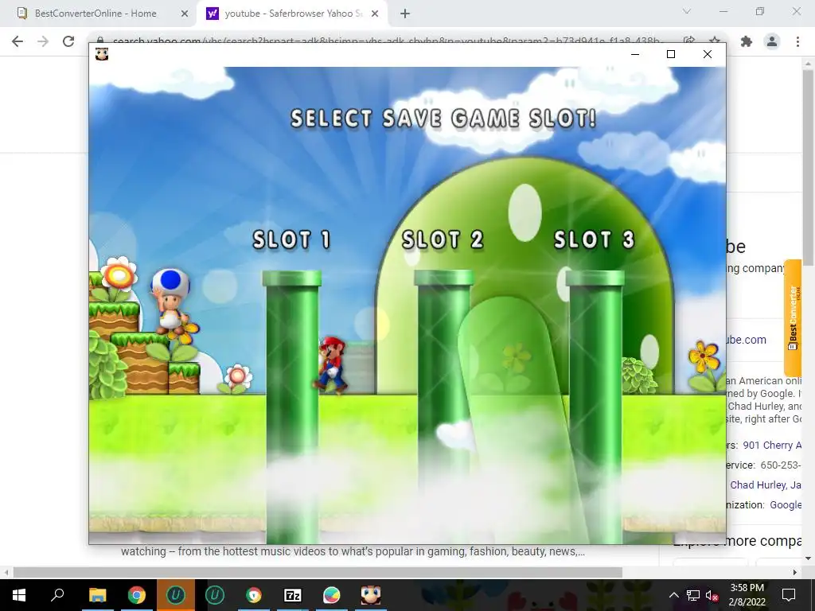Screen dimensions: 815x611
Task: Close the Mario game window
Action: pos(708,54)
